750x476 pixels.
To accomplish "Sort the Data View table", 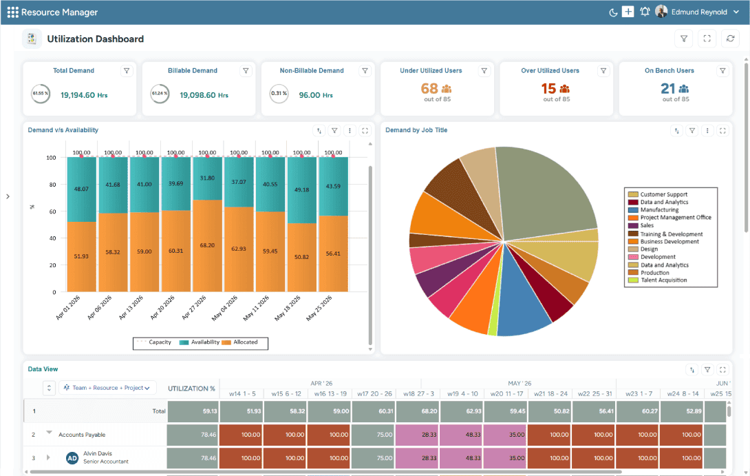I will click(692, 370).
